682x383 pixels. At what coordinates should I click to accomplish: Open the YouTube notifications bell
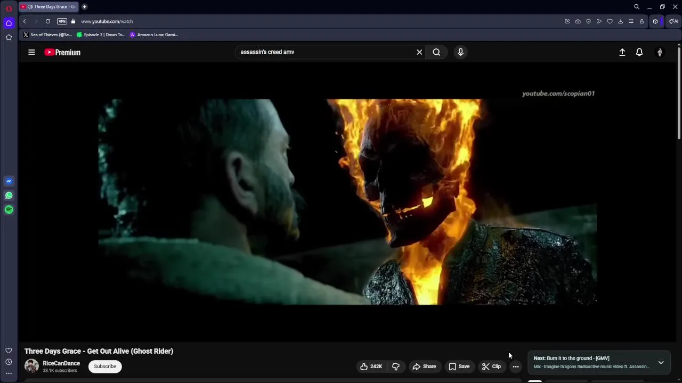pos(639,52)
